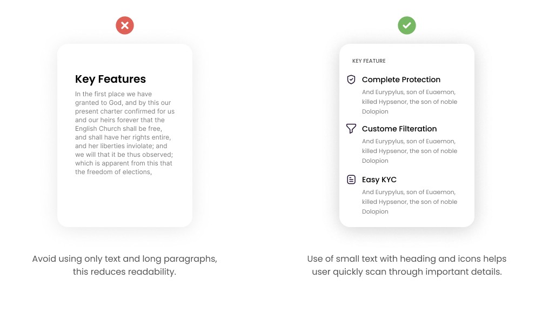Click the description under Custome Filteration
Image resolution: width=542 pixels, height=312 pixels.
(410, 151)
